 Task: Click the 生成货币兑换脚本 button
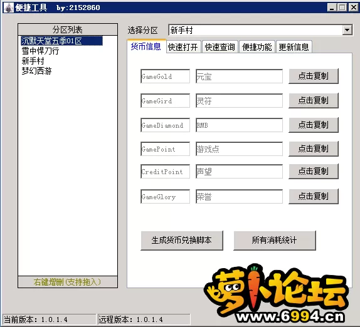tap(182, 241)
